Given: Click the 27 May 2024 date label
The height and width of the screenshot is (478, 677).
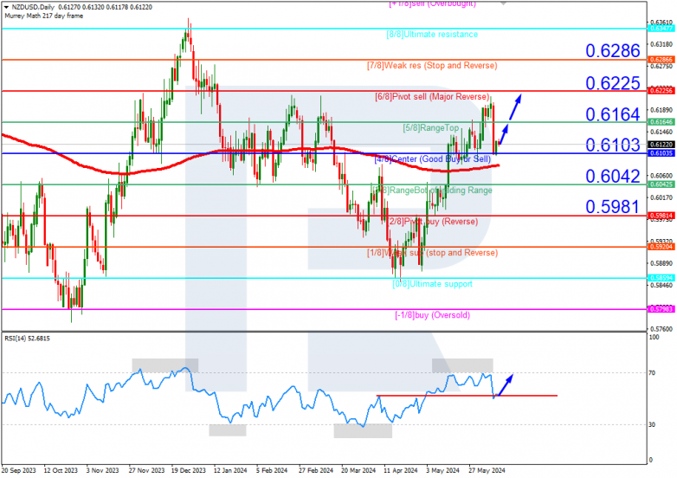Looking at the screenshot, I should 487,471.
